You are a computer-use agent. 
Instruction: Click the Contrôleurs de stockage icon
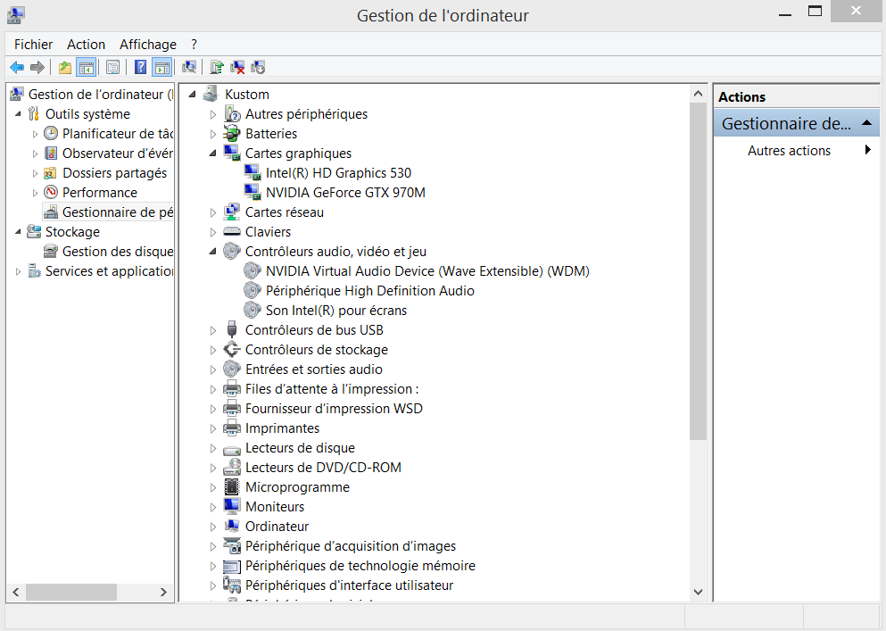coord(232,350)
